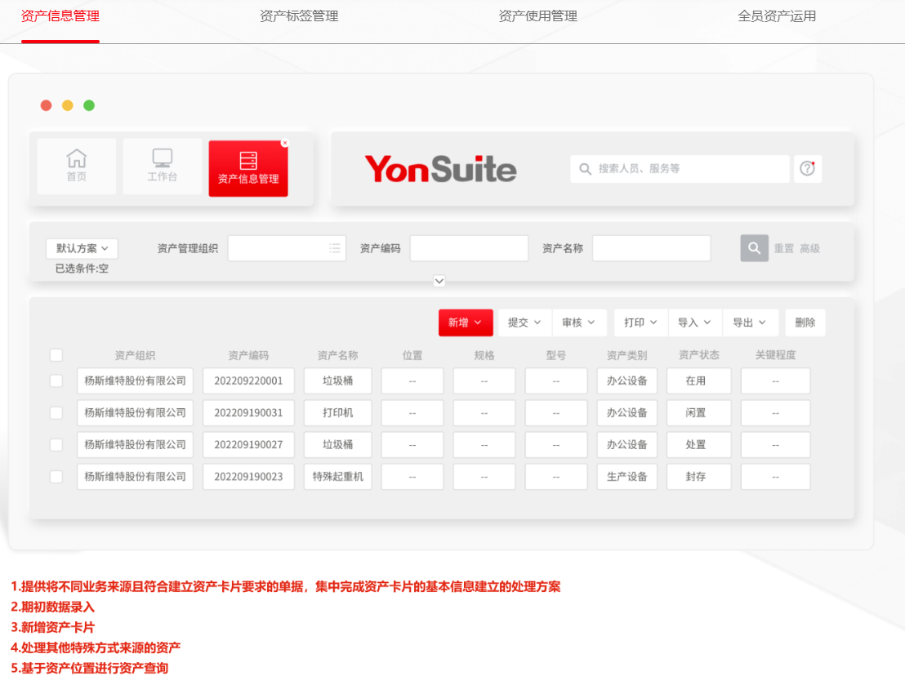The image size is (905, 676).
Task: Open the Workbench (工作台) monitor icon
Action: pos(162,158)
